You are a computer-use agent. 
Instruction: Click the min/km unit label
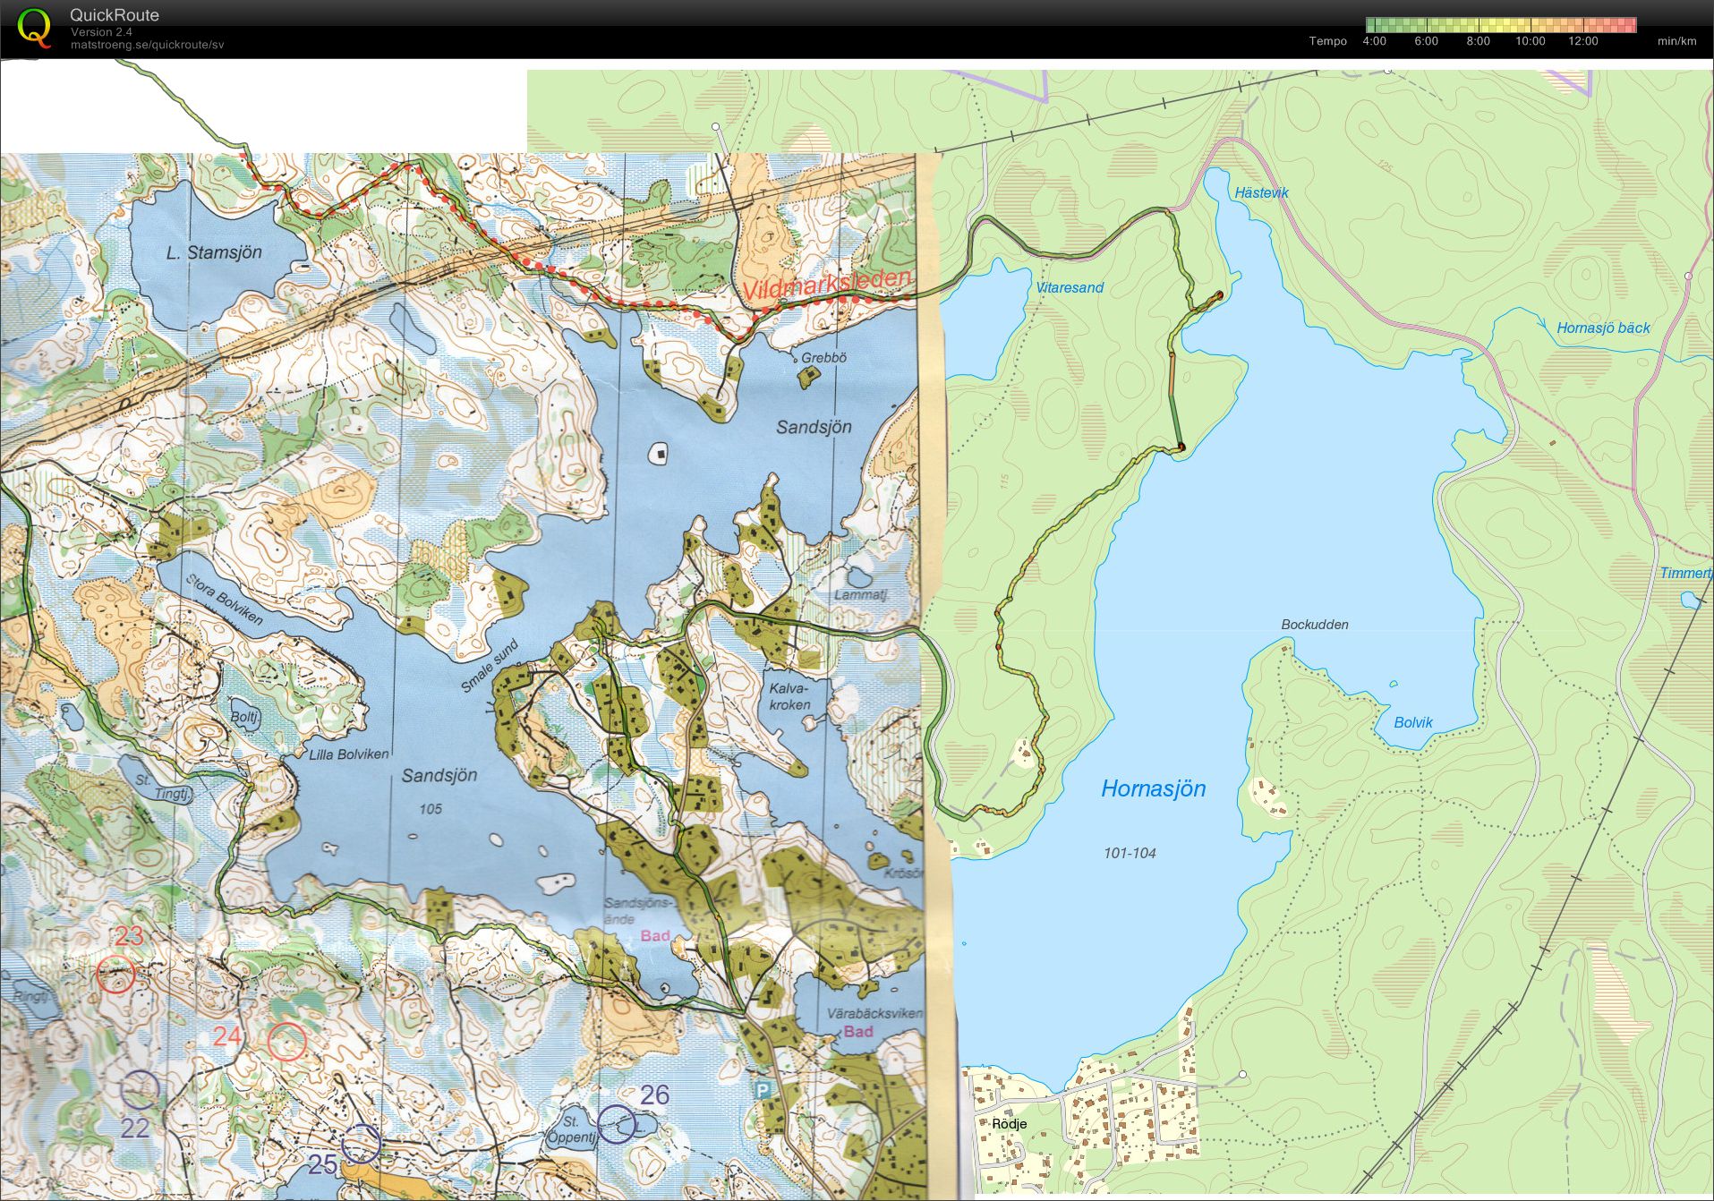point(1676,41)
